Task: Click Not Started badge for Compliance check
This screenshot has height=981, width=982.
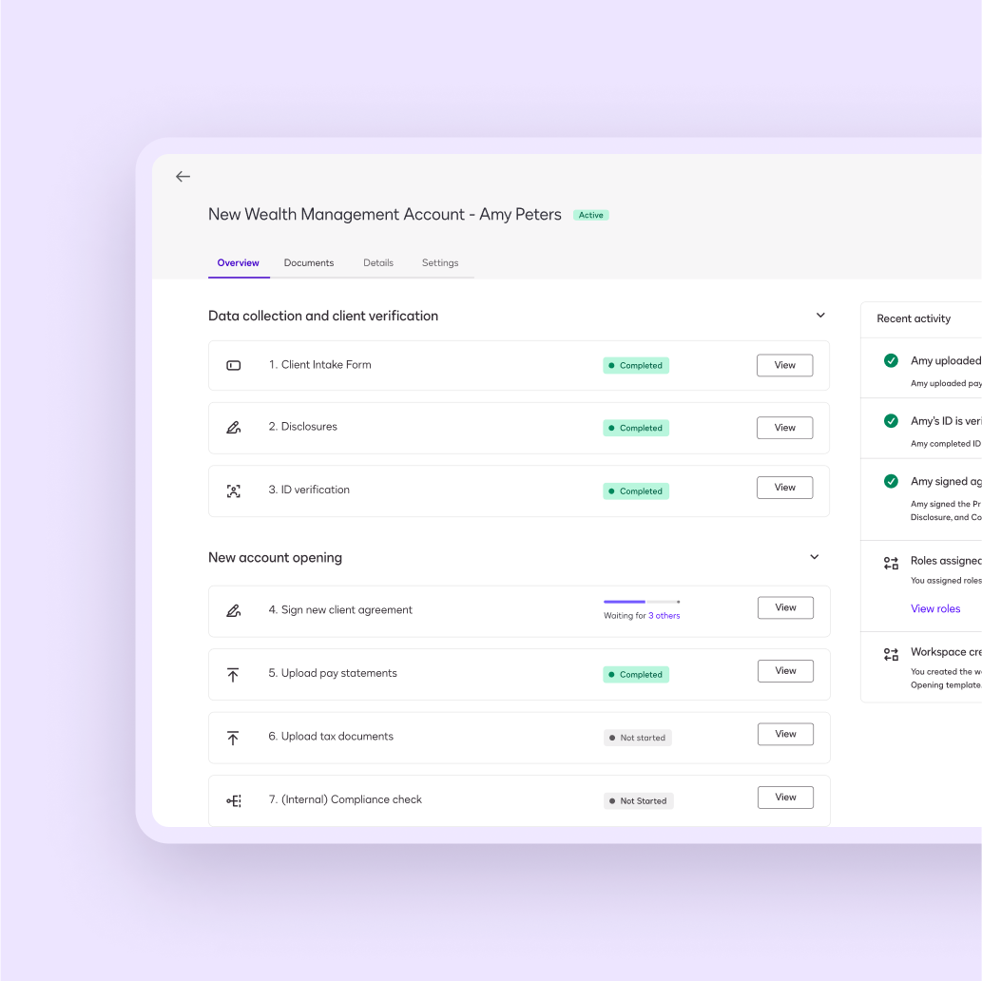Action: coord(638,801)
